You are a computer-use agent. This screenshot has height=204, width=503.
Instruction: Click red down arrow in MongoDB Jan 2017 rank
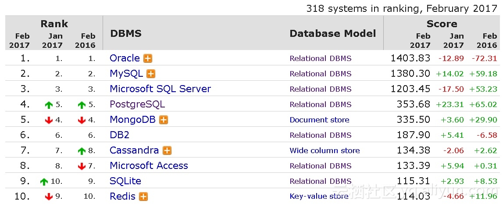(x=49, y=120)
